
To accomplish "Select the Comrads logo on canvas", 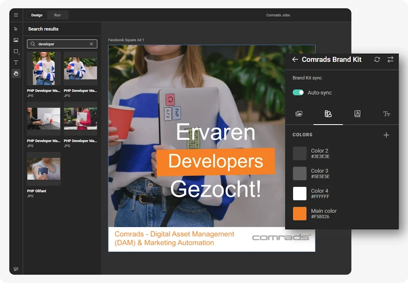I will coord(281,237).
